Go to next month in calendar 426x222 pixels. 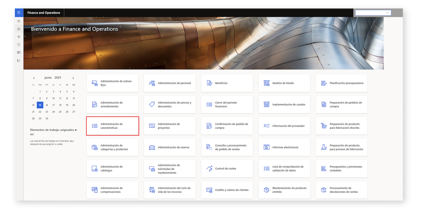click(73, 78)
